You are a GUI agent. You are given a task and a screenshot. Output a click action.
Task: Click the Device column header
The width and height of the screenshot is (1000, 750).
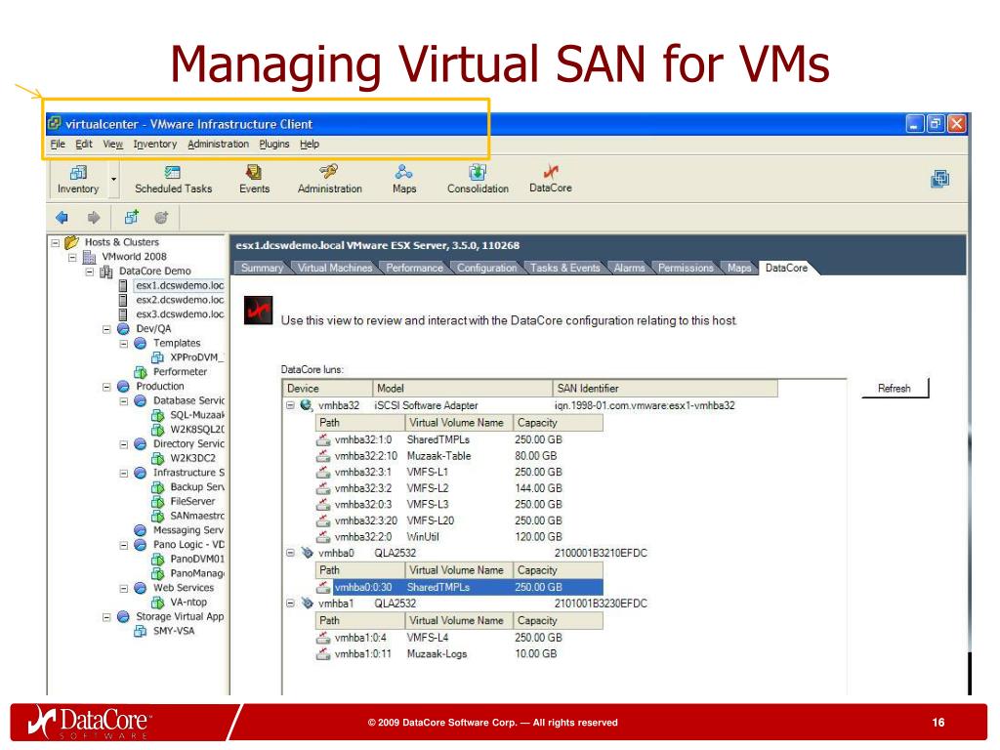[327, 389]
